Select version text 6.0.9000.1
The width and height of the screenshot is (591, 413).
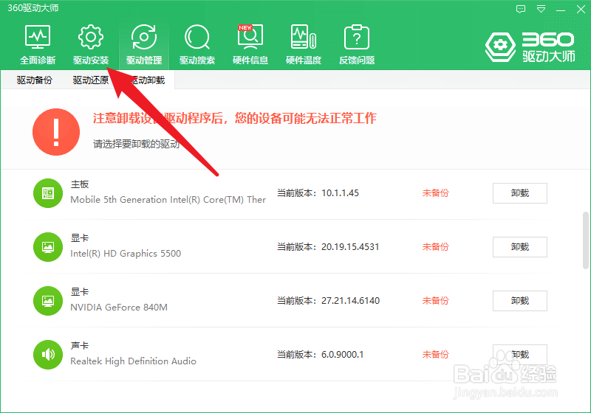point(342,354)
